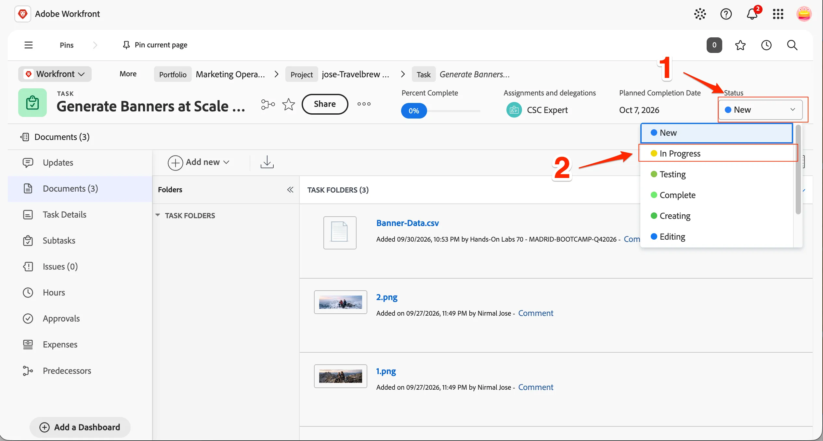Click the download documents icon
This screenshot has height=441, width=823.
click(x=267, y=162)
